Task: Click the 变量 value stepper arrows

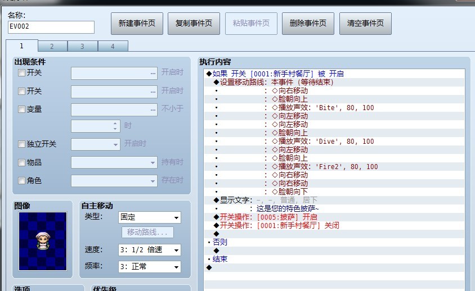Action: click(115, 126)
